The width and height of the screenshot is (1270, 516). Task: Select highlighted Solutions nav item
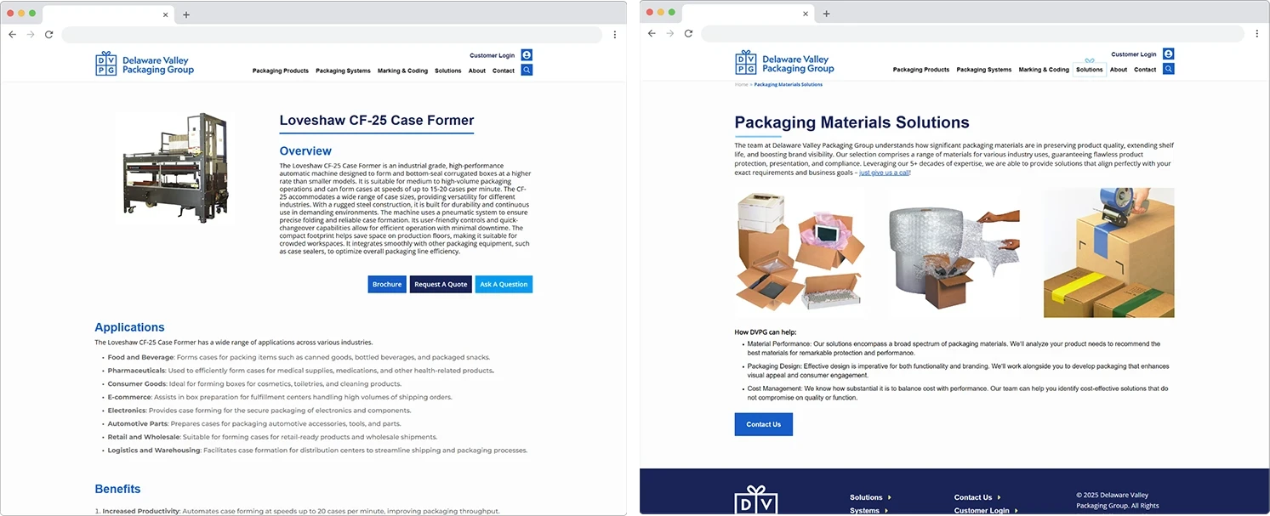(x=1090, y=69)
